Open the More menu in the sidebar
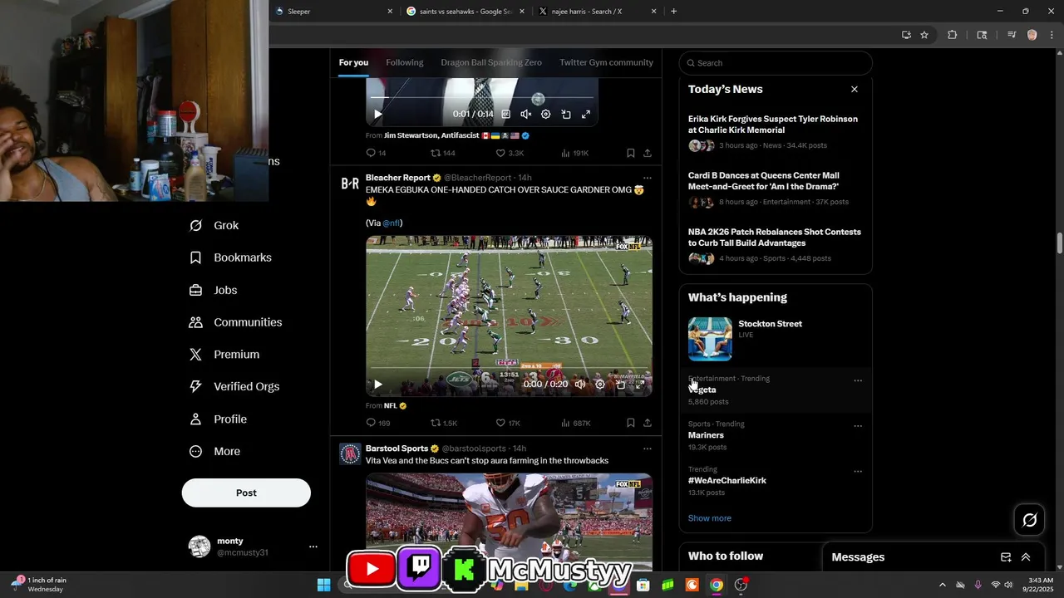1064x598 pixels. coord(214,452)
